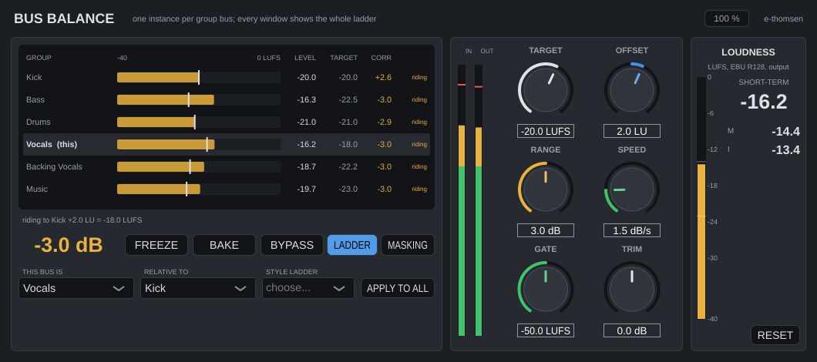Click APPLY TO ALL button
Image resolution: width=817 pixels, height=362 pixels.
pos(398,288)
